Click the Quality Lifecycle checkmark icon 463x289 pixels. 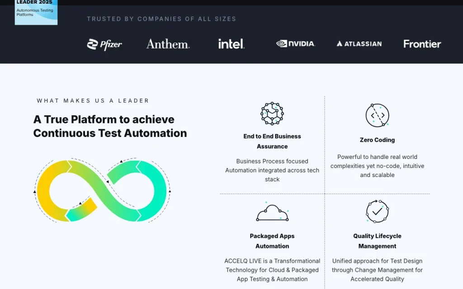point(377,211)
